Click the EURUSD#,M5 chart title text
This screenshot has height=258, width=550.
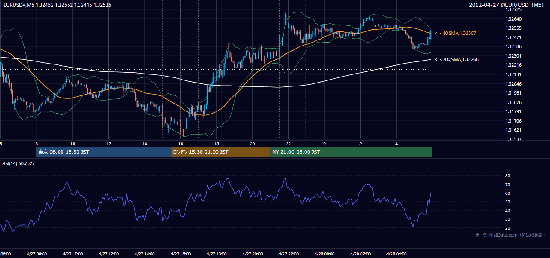point(57,6)
